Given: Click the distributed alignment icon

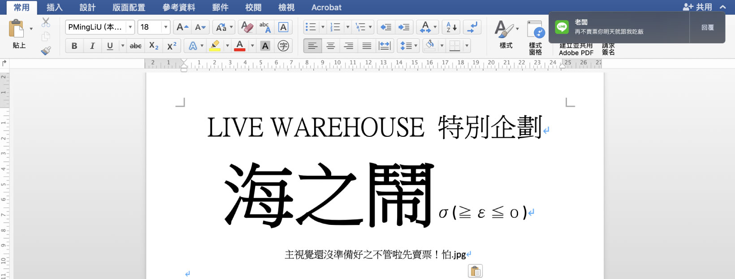Looking at the screenshot, I should 385,46.
